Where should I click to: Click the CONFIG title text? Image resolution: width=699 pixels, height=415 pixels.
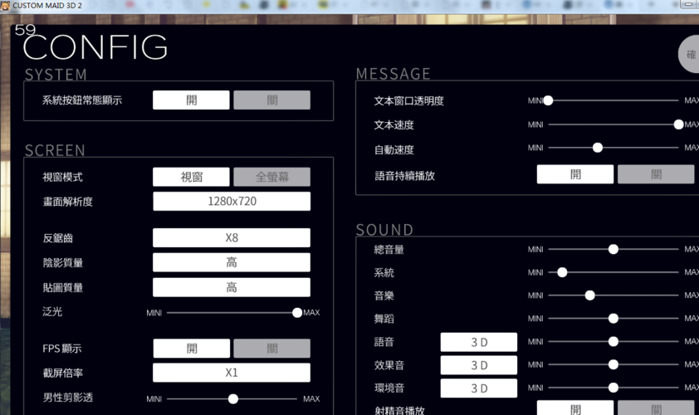click(95, 46)
